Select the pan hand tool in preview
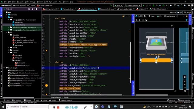Viewport: 194px width, 109px height. click(185, 77)
